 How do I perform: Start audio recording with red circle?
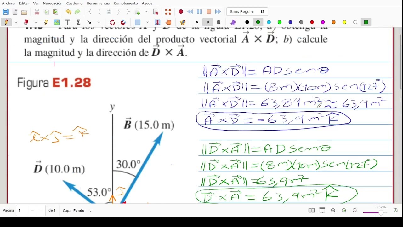[181, 12]
